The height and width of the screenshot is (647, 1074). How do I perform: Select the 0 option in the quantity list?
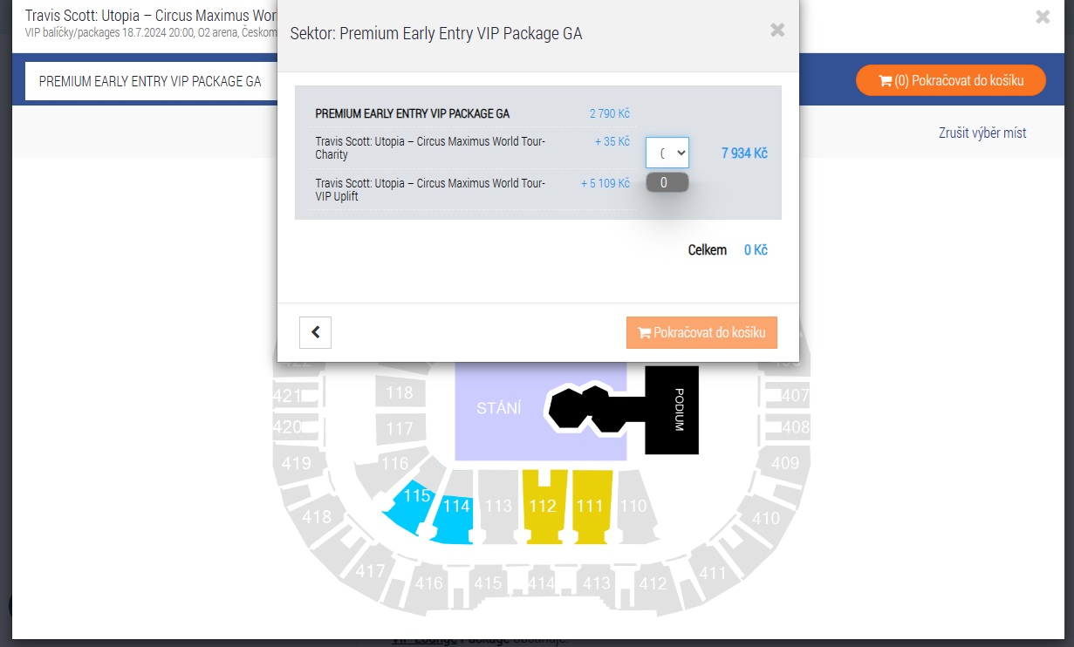[x=666, y=181]
